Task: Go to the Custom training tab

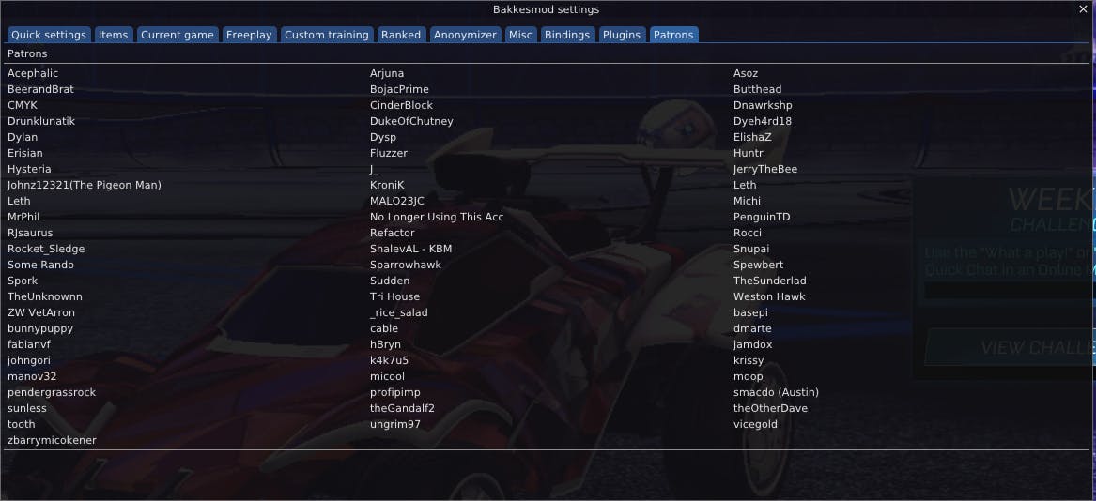Action: click(x=326, y=35)
